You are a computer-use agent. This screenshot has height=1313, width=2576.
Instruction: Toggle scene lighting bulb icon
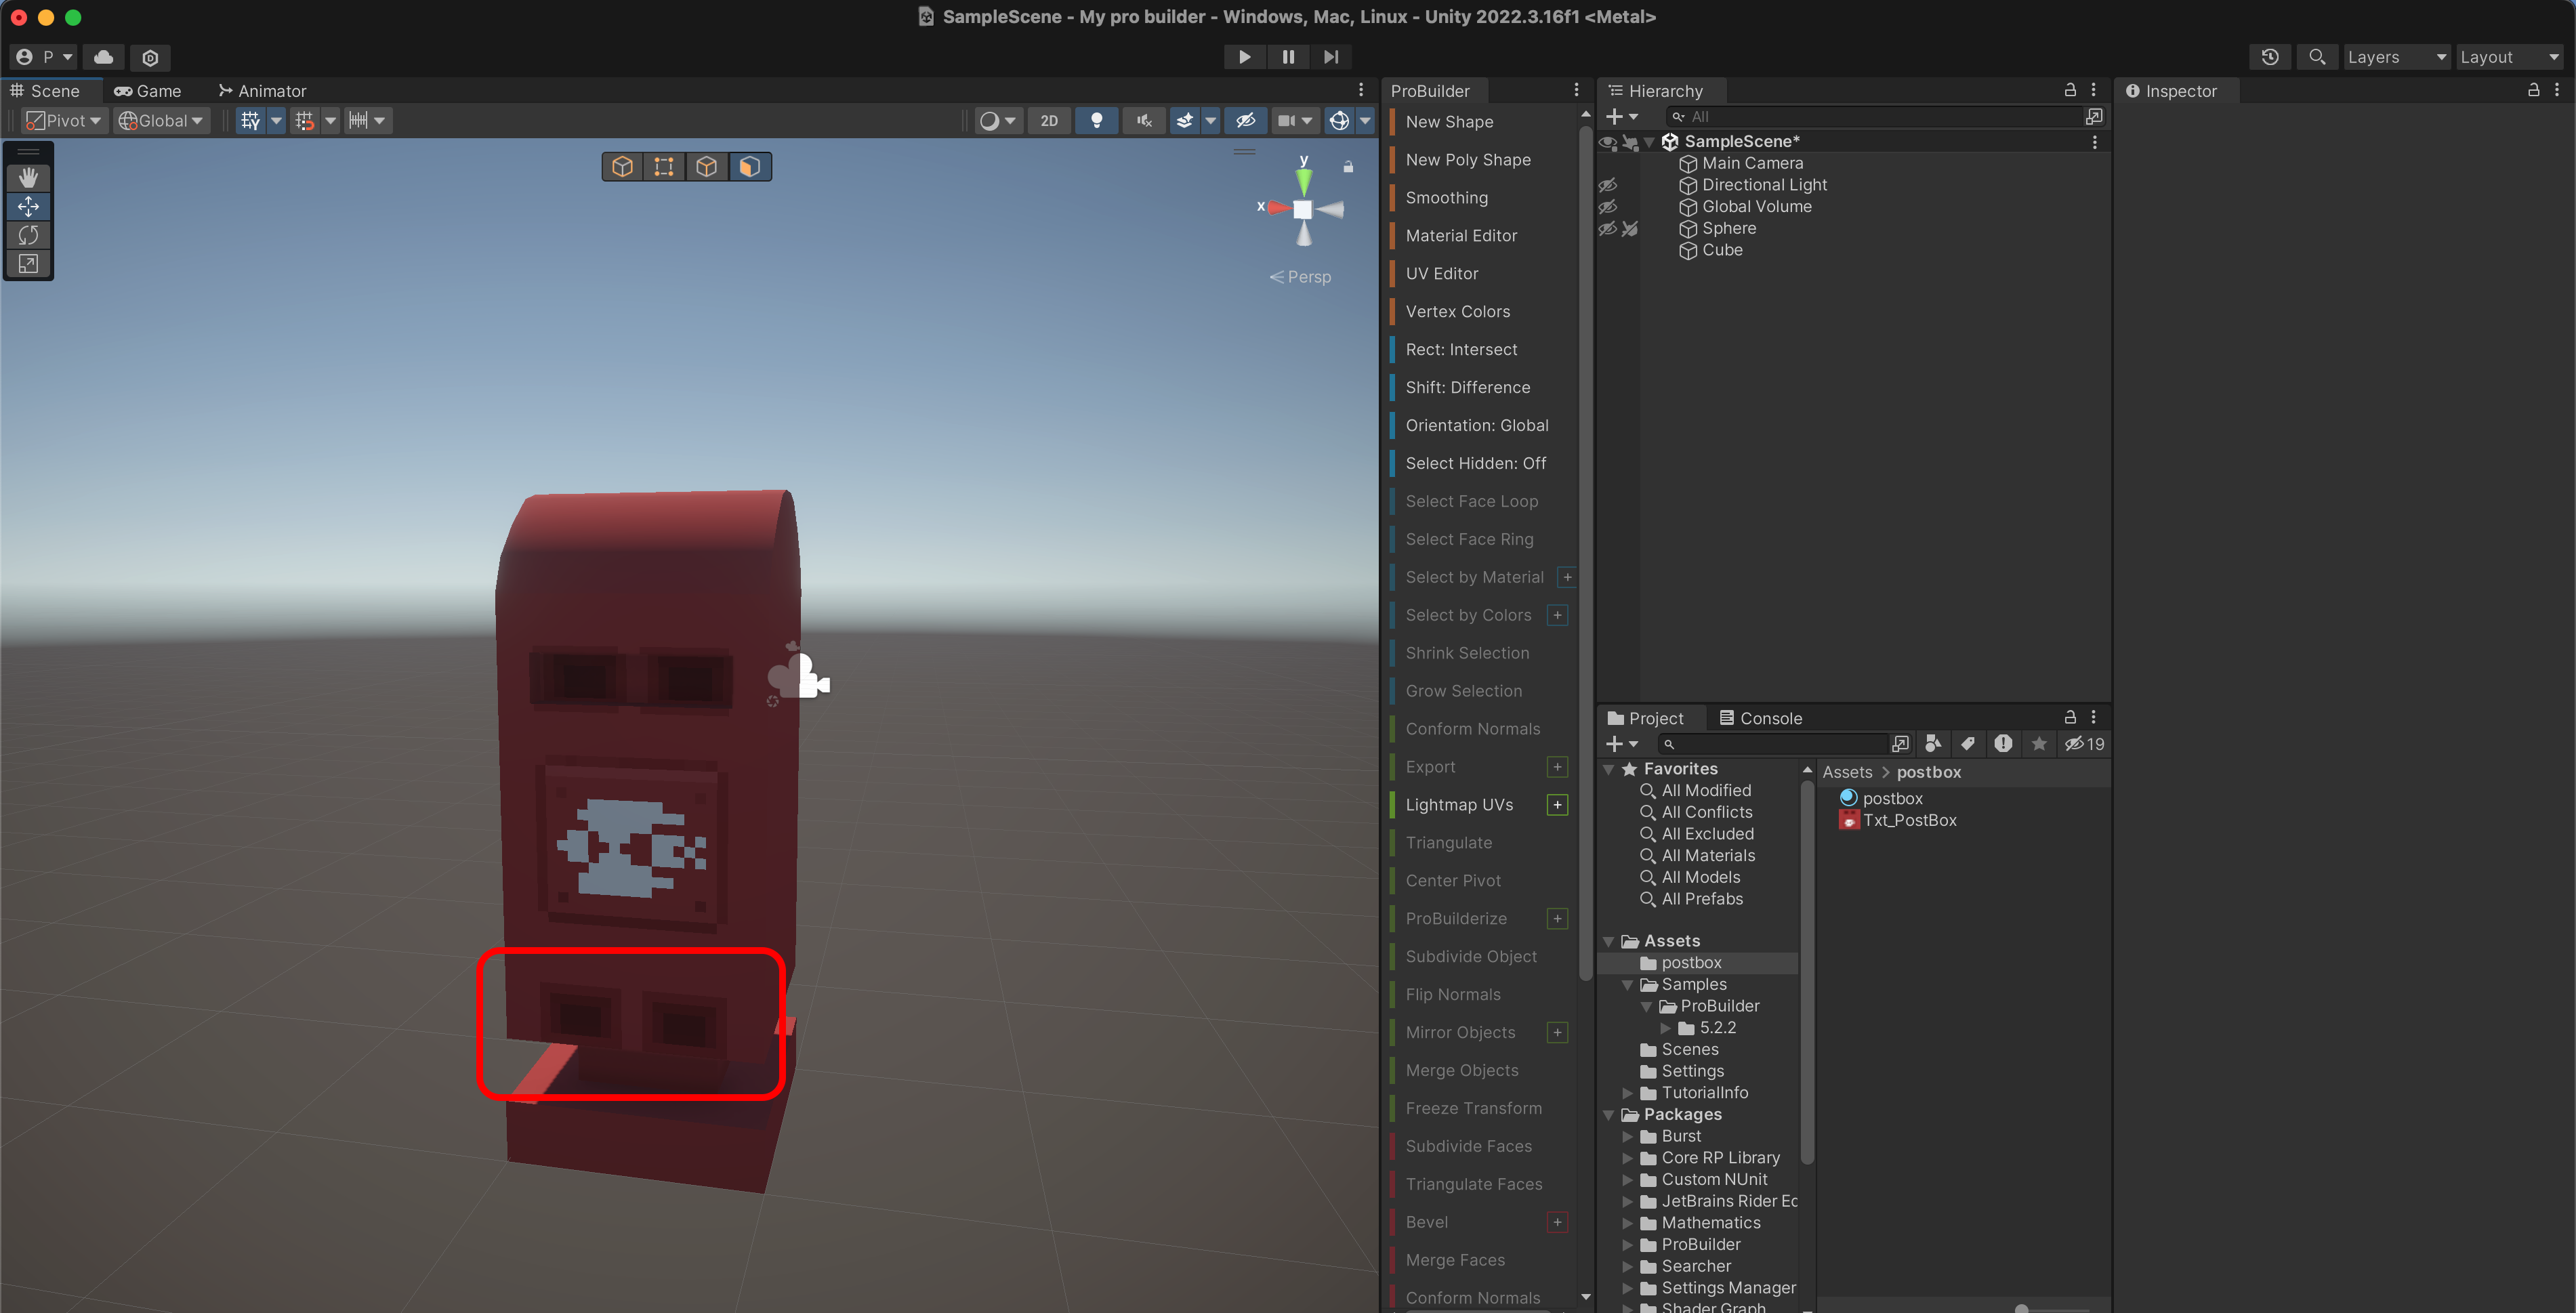coord(1096,121)
